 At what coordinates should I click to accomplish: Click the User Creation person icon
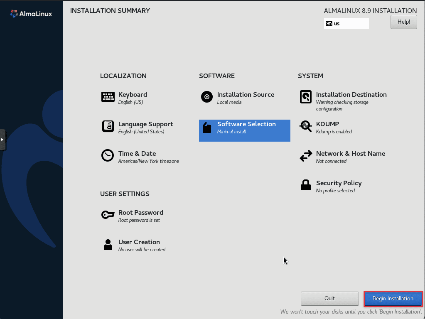(x=108, y=245)
